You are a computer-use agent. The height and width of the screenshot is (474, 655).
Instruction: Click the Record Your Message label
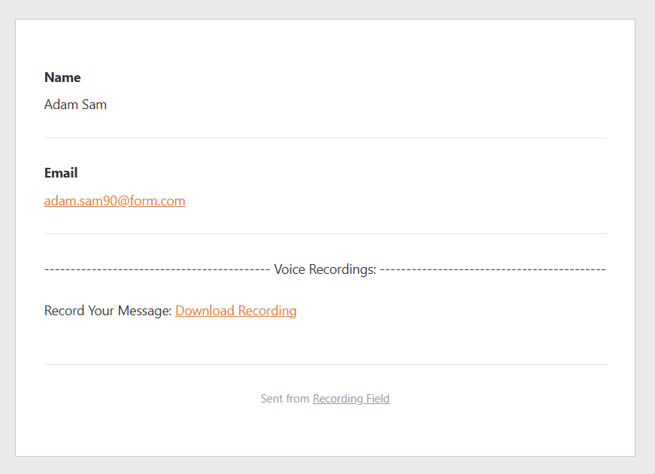point(108,311)
